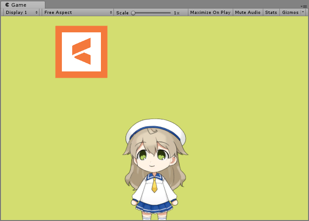Open the Display 1 dropdown

tap(21, 13)
